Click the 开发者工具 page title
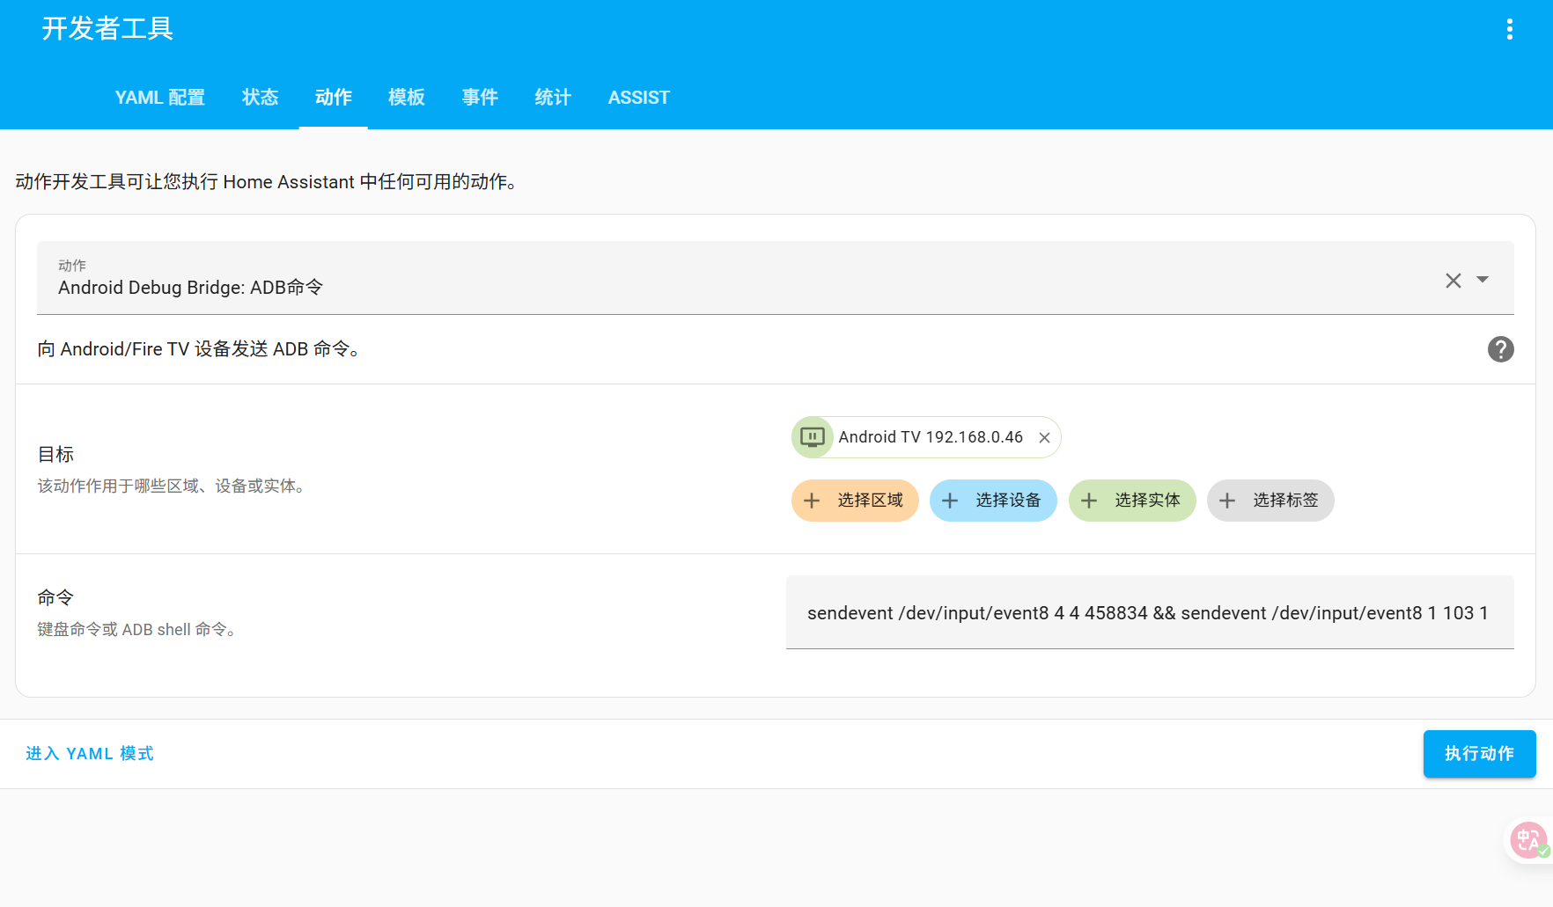1553x907 pixels. pyautogui.click(x=107, y=29)
